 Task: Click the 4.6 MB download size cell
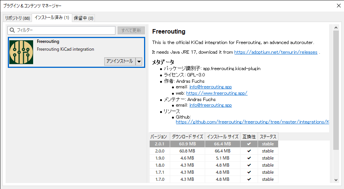[187, 158]
